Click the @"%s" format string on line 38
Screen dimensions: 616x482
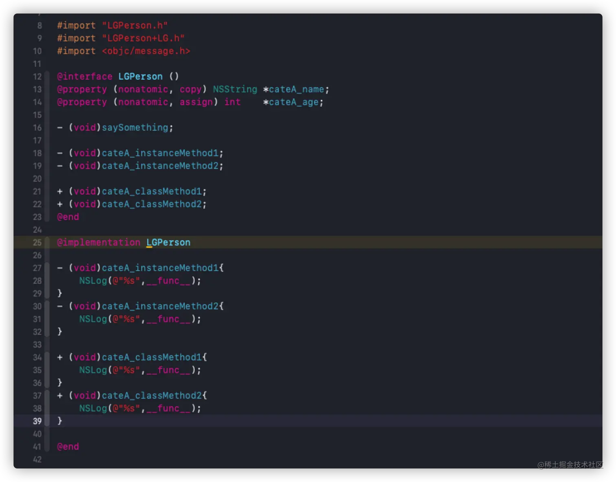click(x=127, y=408)
